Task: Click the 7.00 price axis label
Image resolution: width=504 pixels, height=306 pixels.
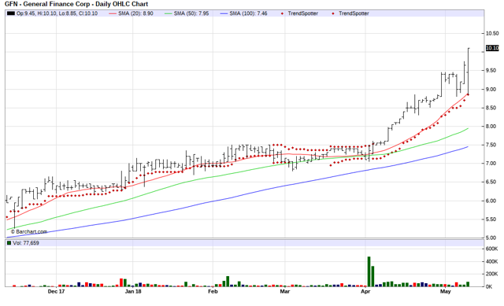Action: pos(492,164)
